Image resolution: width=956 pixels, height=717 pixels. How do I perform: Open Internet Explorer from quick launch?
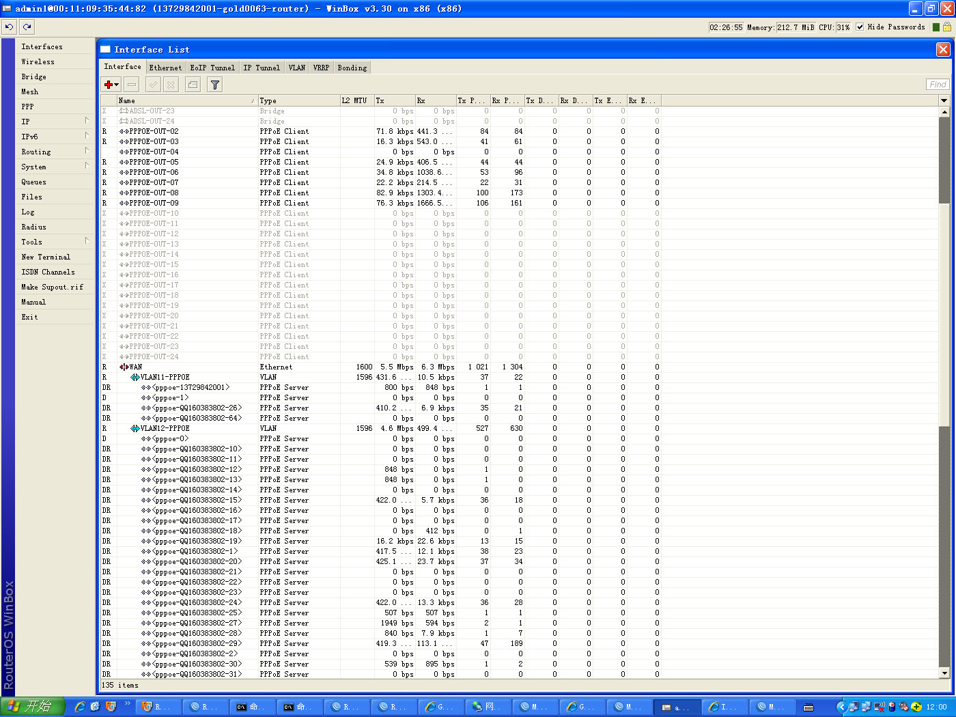tap(80, 707)
